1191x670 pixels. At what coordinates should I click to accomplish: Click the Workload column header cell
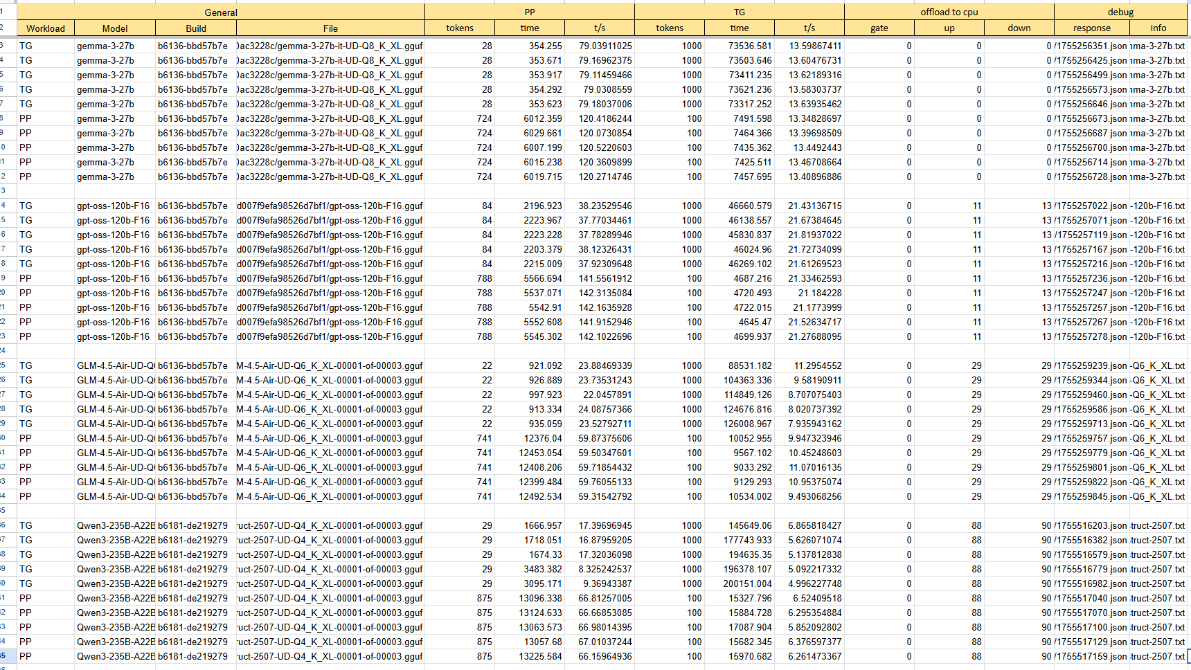[x=46, y=28]
